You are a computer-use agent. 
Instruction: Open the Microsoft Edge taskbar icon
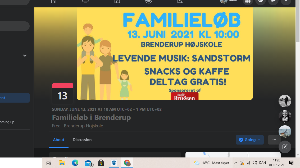75,163
